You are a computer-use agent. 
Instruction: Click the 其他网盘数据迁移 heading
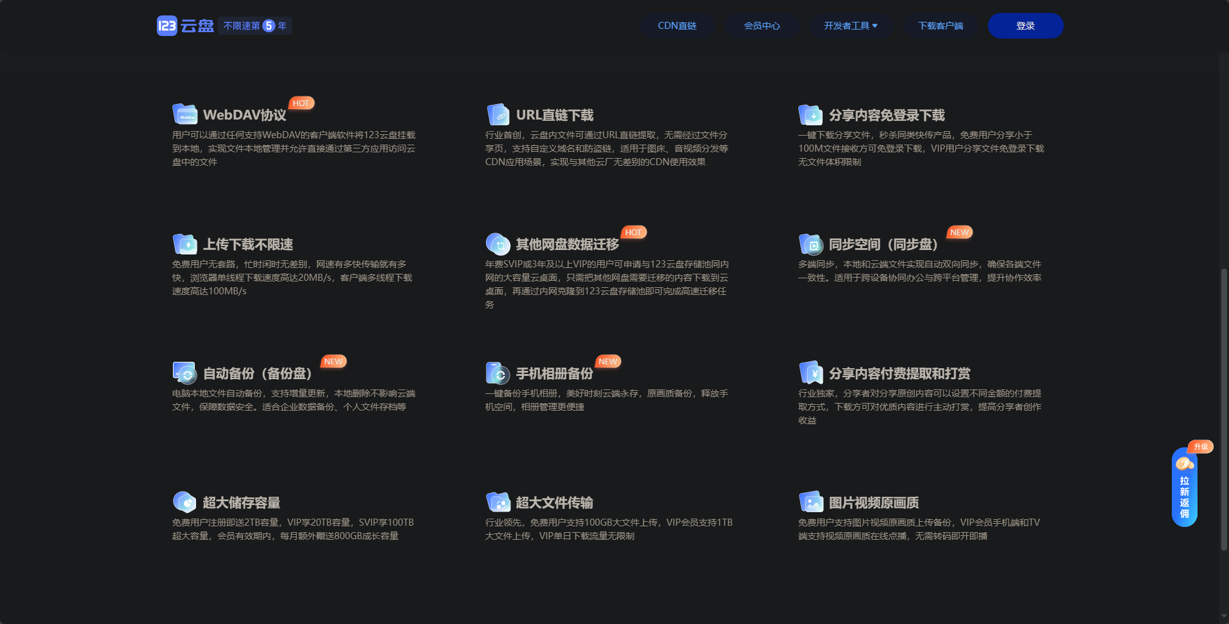tap(568, 244)
